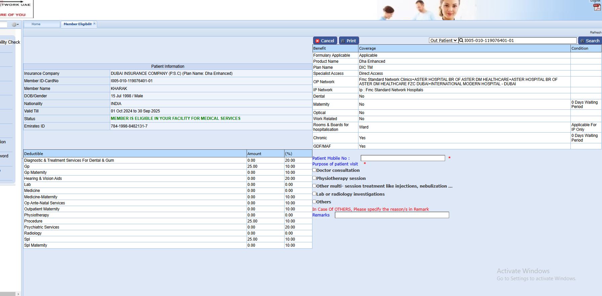Close the Member Eligibility tab

tap(94, 23)
